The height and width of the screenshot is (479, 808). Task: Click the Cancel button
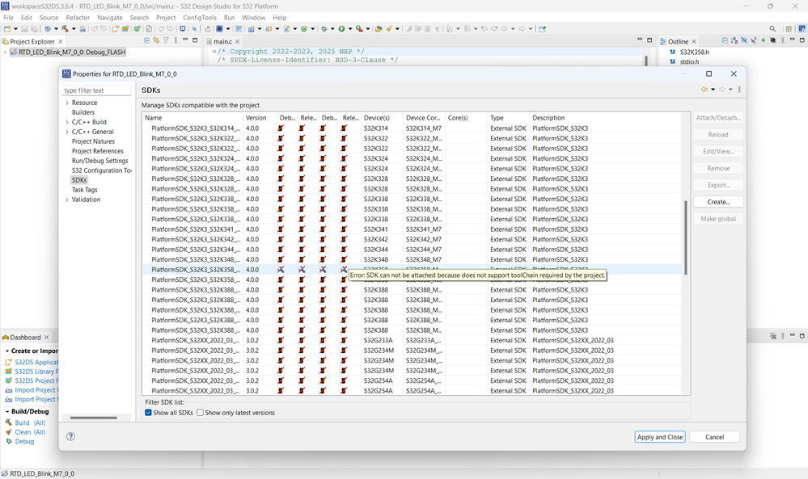715,437
